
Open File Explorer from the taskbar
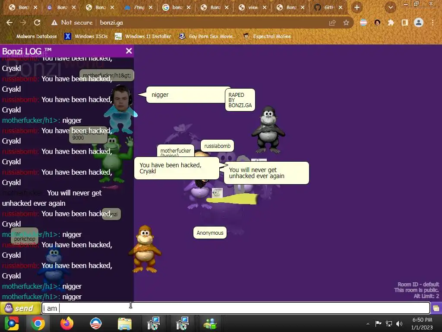125,324
